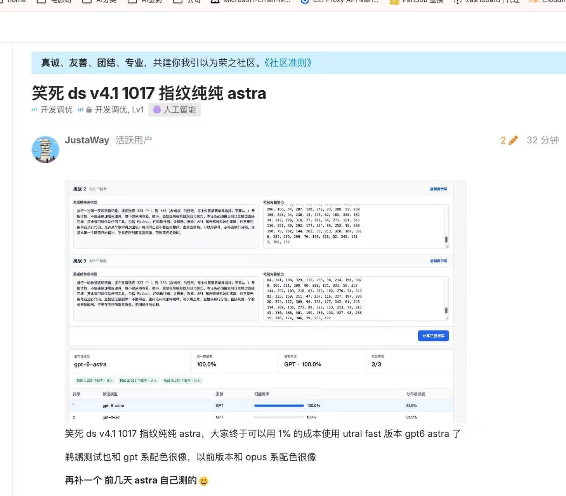The height and width of the screenshot is (496, 566).
Task: Click the 挑战 2: 323 个数字 · 计入 chip
Action: click(138, 381)
